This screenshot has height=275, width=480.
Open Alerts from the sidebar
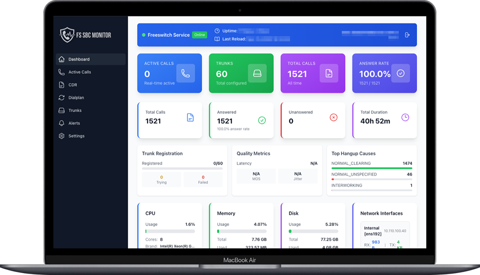74,123
